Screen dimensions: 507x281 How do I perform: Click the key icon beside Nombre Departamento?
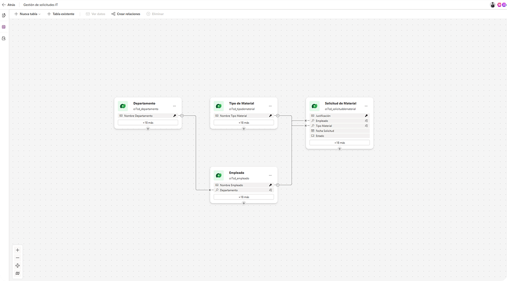tap(174, 115)
